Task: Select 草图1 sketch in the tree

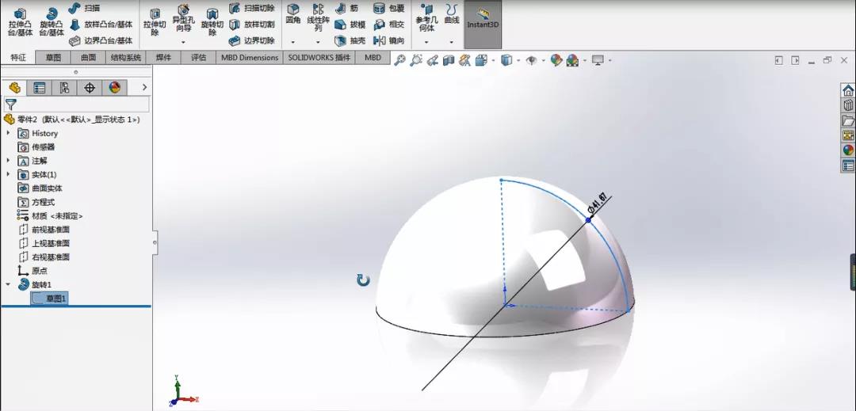Action: click(49, 299)
